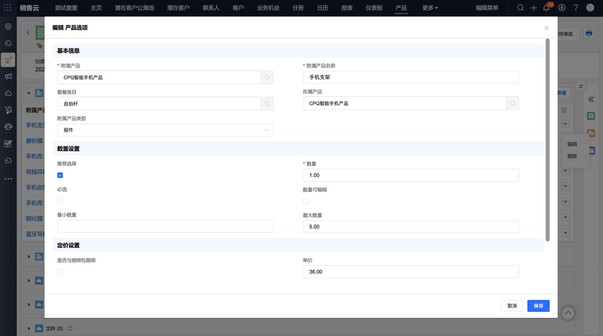603x336 pixels.
Task: Expand the 更多 menu in navigation
Action: [430, 8]
